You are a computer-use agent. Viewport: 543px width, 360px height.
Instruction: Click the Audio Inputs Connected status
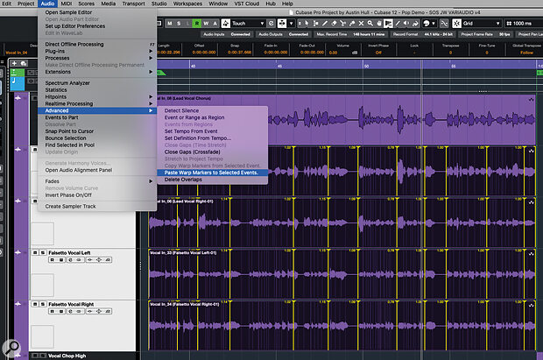click(227, 34)
